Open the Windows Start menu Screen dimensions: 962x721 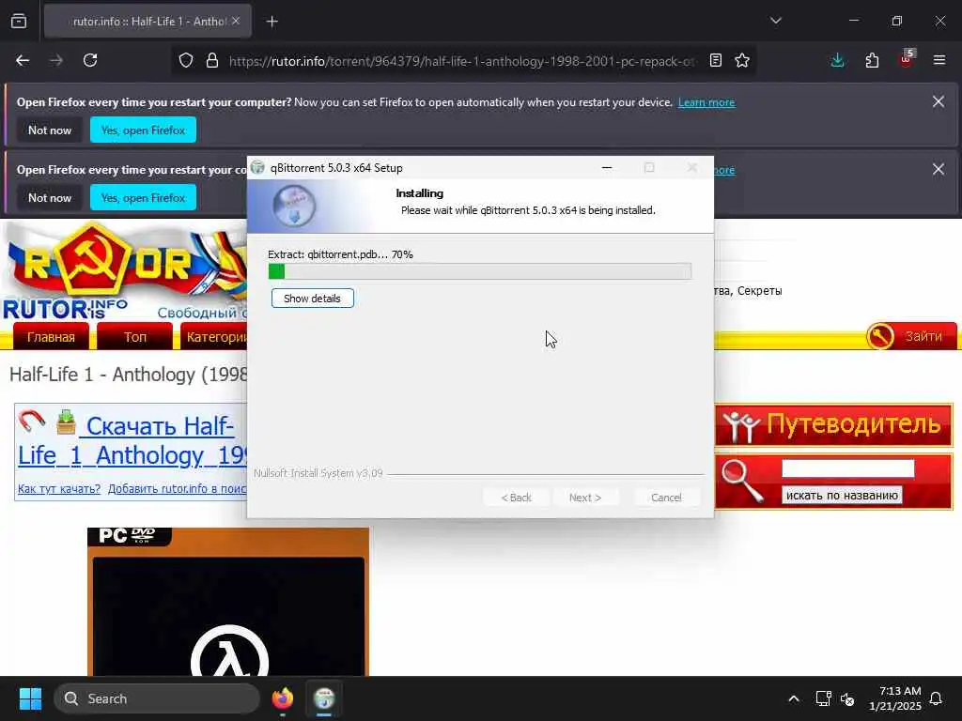pos(30,698)
